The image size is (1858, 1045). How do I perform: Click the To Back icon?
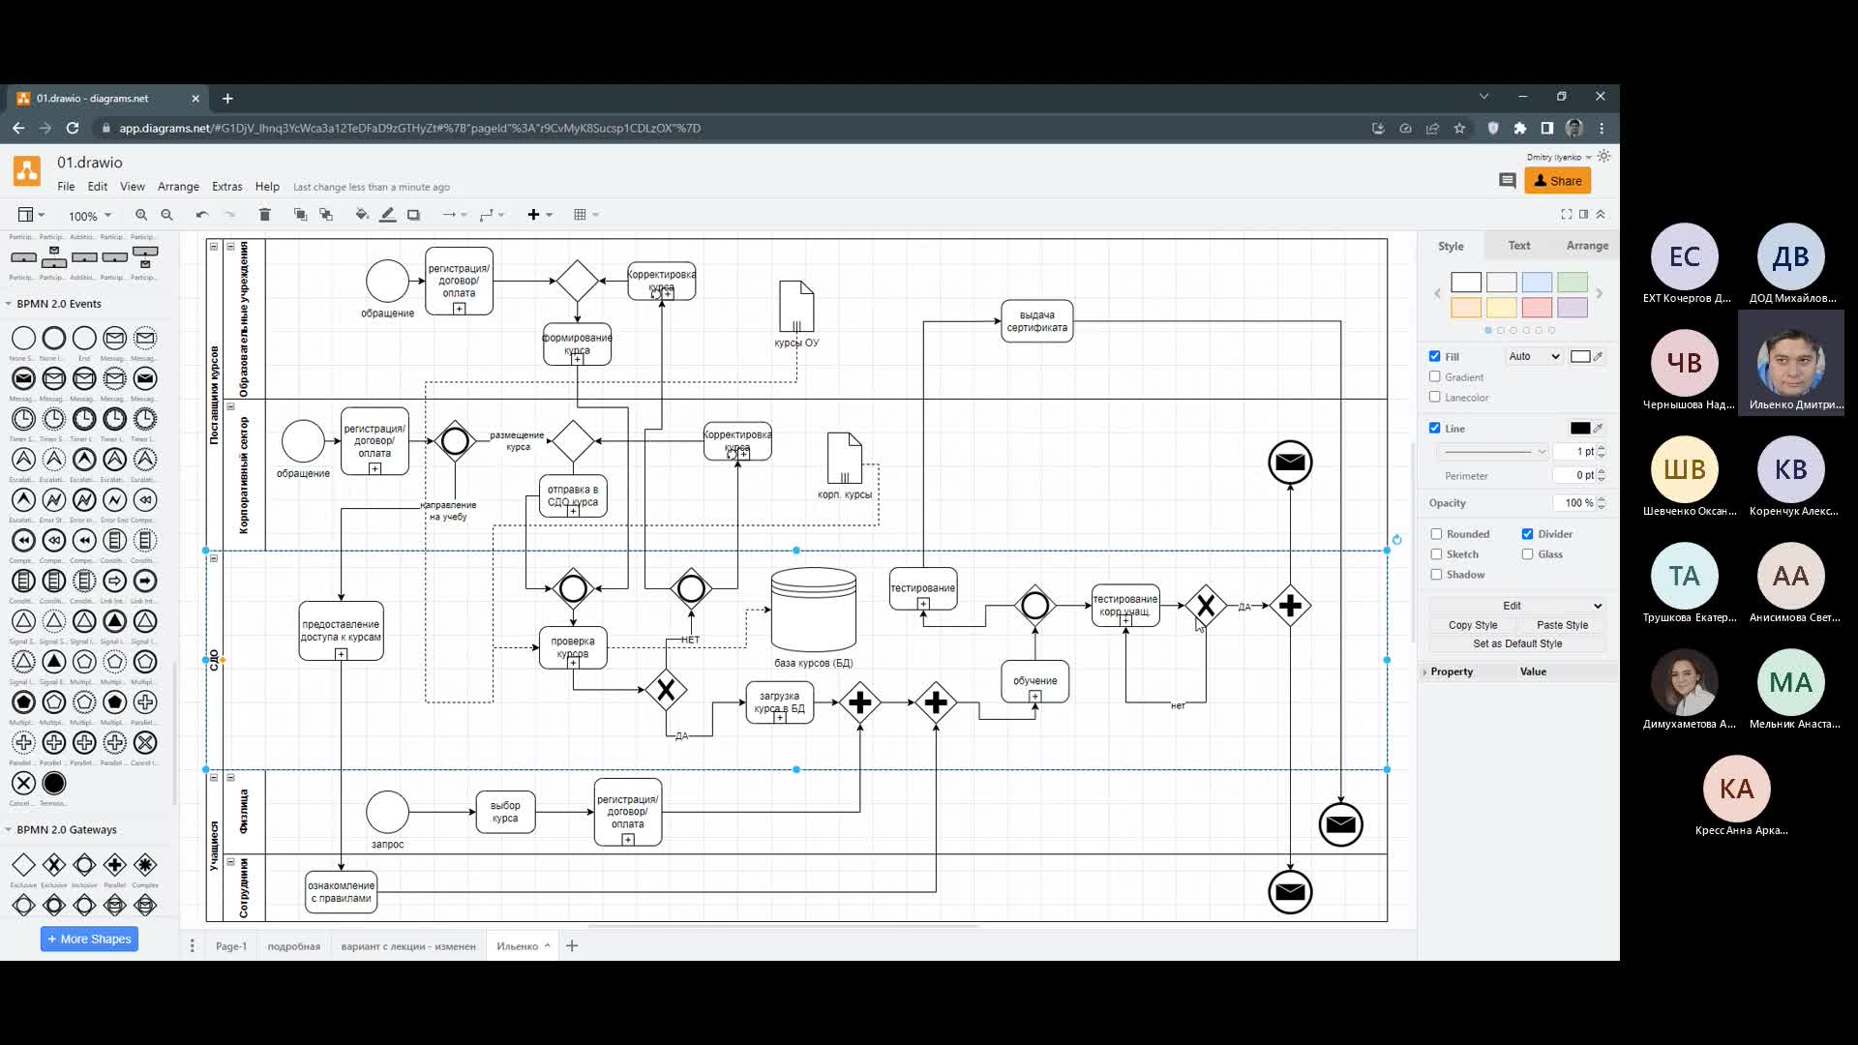pos(326,215)
